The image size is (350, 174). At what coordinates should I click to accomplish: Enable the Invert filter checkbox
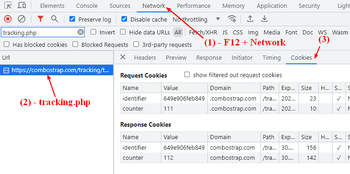[x=93, y=32]
